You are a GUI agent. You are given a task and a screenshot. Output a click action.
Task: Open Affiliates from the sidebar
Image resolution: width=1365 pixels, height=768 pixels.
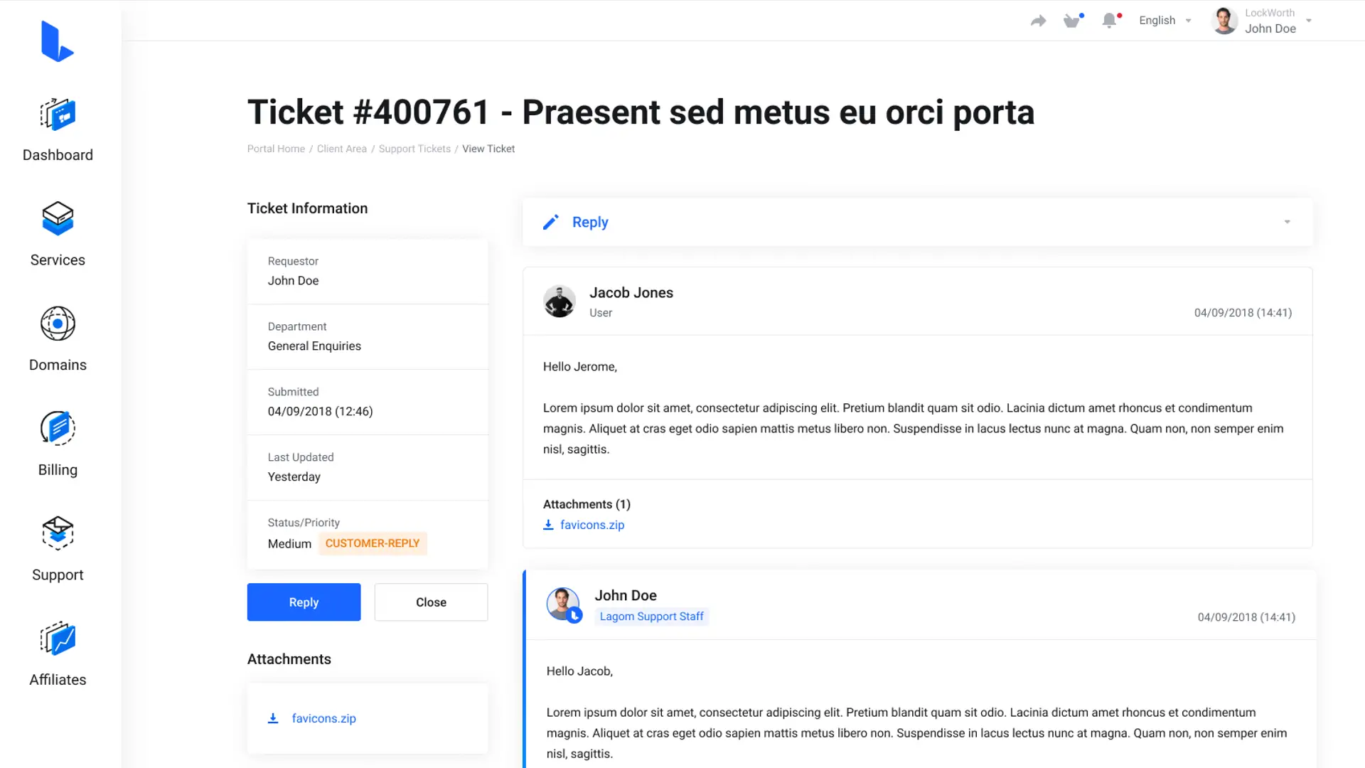(x=58, y=639)
